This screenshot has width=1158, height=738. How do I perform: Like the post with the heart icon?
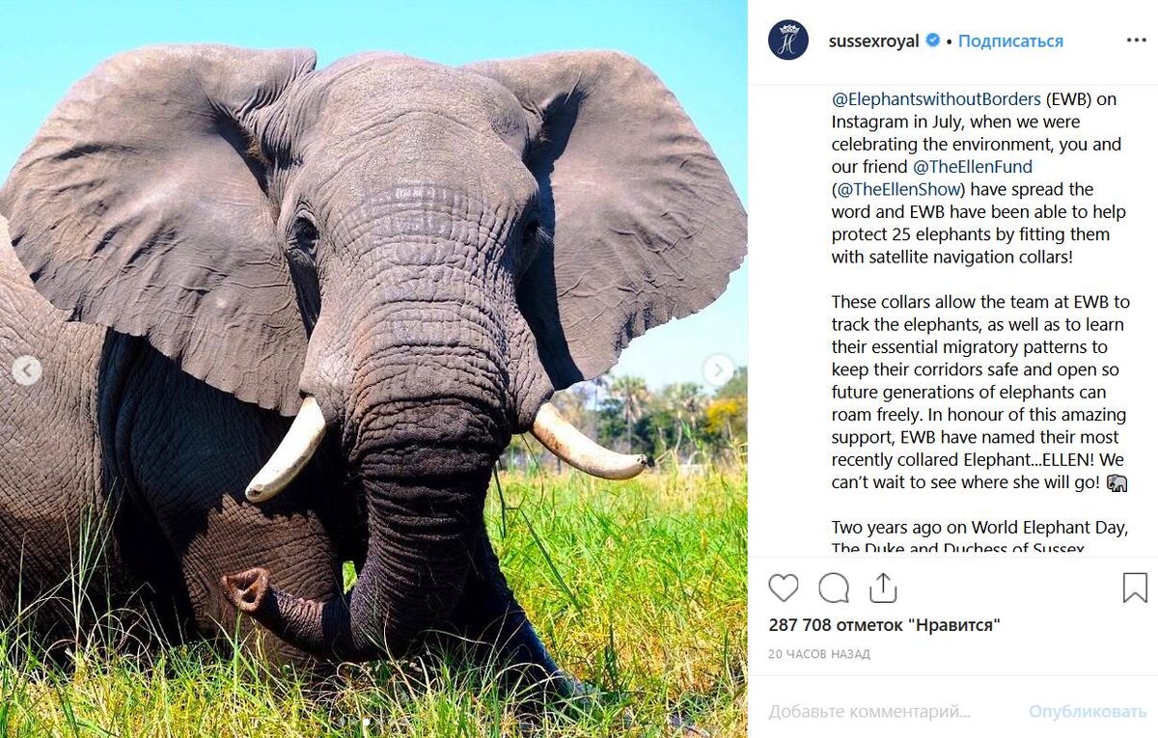point(784,588)
